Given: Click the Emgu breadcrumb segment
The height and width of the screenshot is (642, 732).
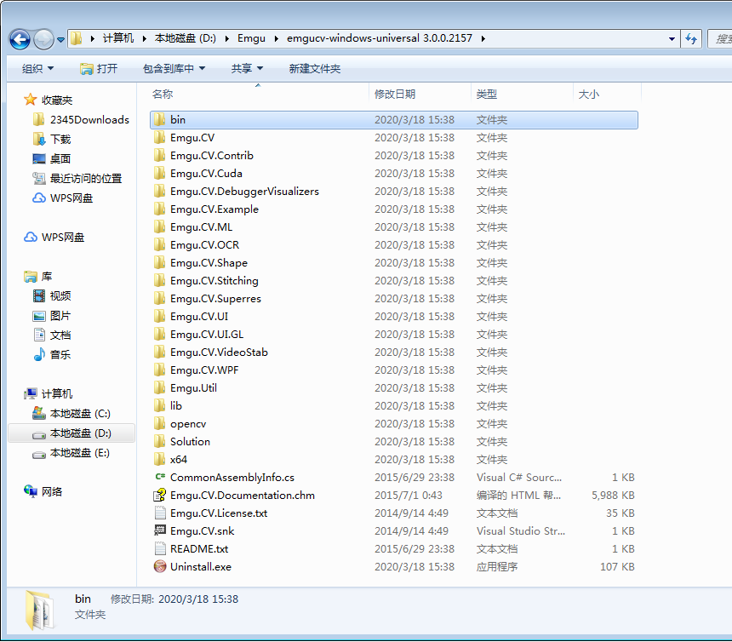Looking at the screenshot, I should pos(251,38).
